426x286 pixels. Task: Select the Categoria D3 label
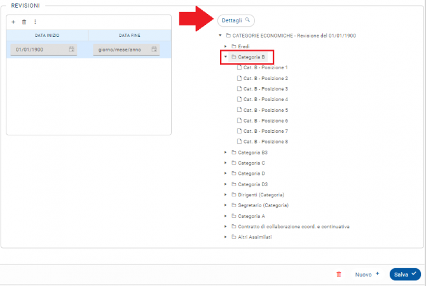point(252,184)
